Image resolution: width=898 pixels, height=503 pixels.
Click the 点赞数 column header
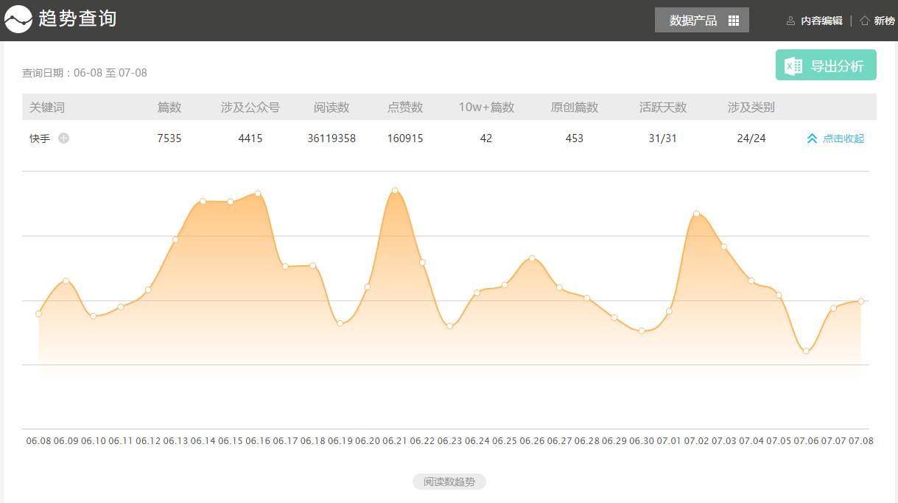tap(405, 108)
